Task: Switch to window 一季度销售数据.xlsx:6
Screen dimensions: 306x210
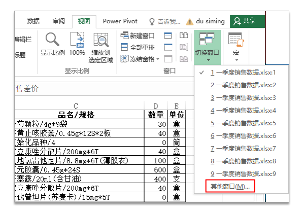Action: 242,136
